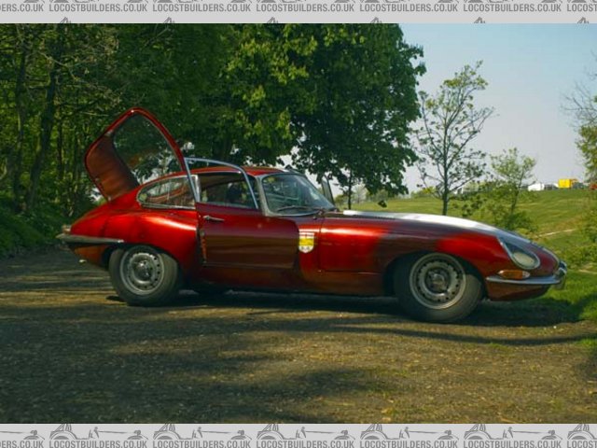597x448 pixels.
Task: Click the car's windshield
Action: [291, 193]
